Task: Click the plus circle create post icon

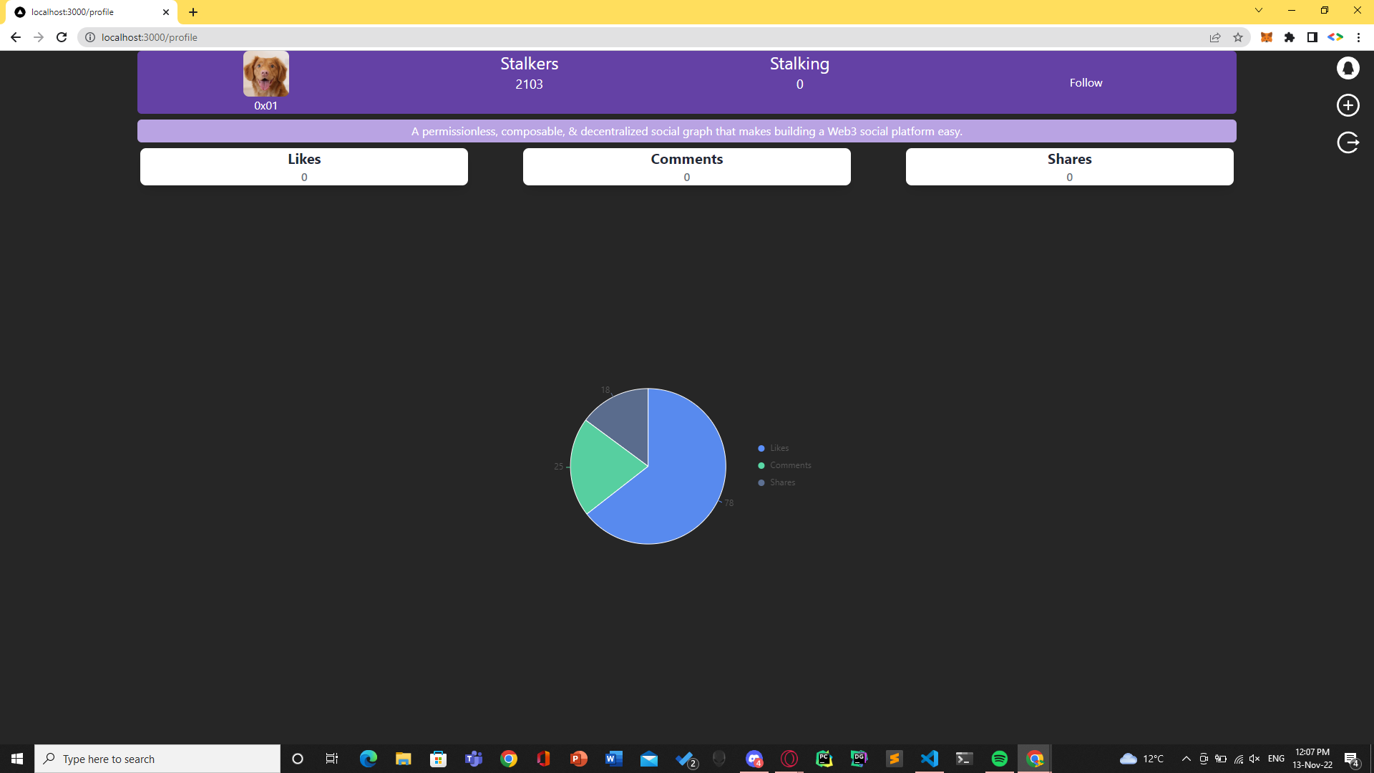Action: point(1348,105)
